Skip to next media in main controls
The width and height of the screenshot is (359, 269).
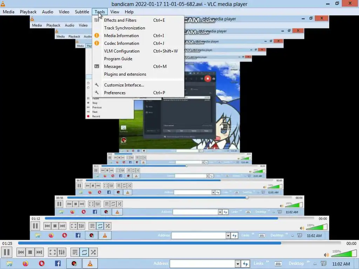pos(39,252)
